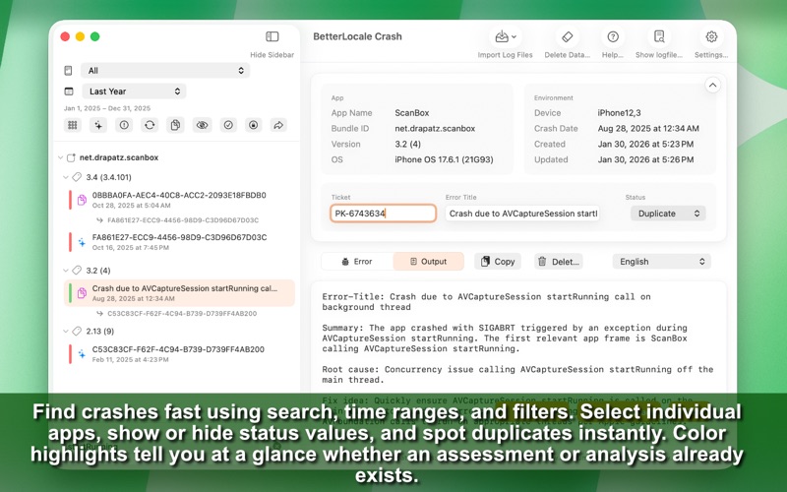This screenshot has width=787, height=492.
Task: Open the Last Year time range dropdown
Action: 134,92
